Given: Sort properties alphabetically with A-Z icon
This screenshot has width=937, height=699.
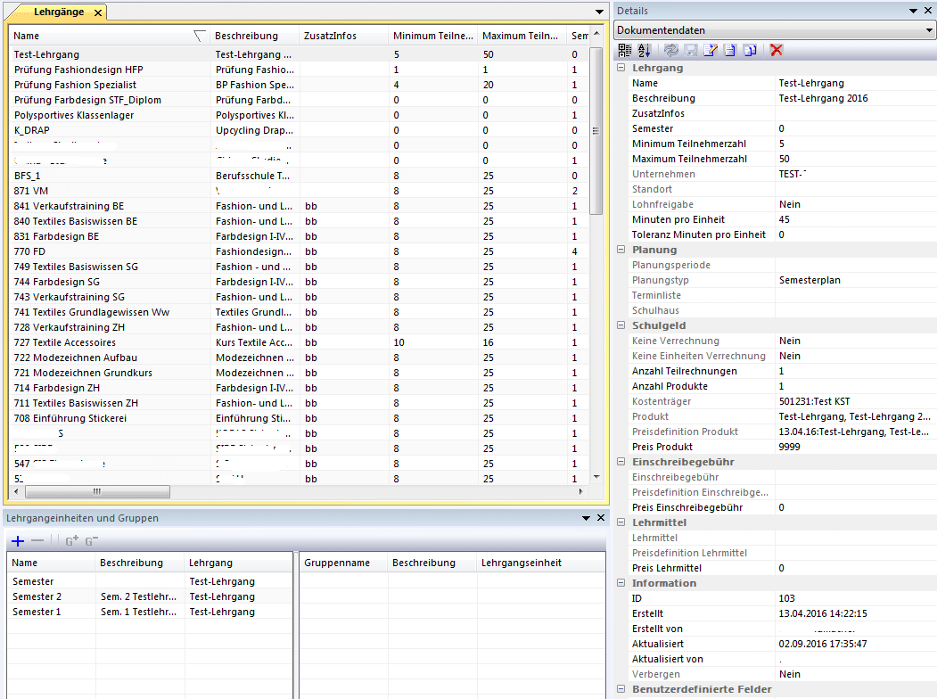Looking at the screenshot, I should [645, 51].
